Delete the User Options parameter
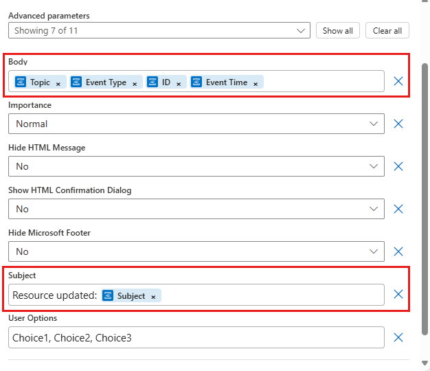This screenshot has width=430, height=371. click(x=398, y=337)
